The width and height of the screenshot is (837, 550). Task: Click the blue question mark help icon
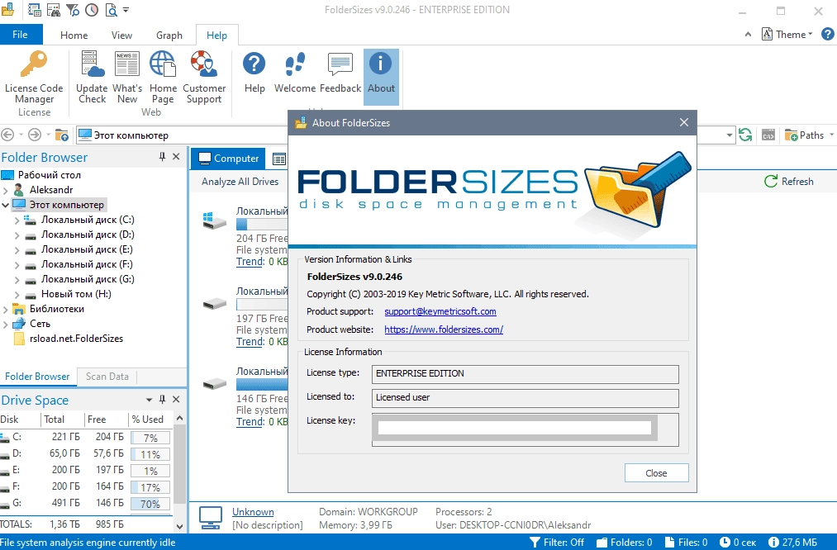[x=827, y=34]
